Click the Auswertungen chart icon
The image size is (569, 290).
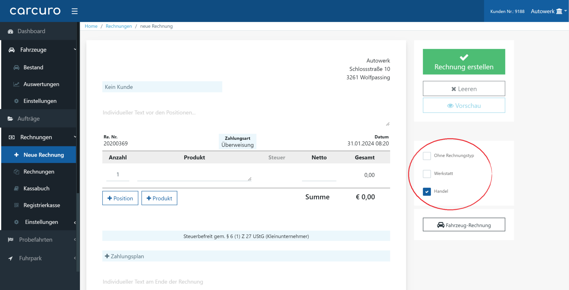16,84
